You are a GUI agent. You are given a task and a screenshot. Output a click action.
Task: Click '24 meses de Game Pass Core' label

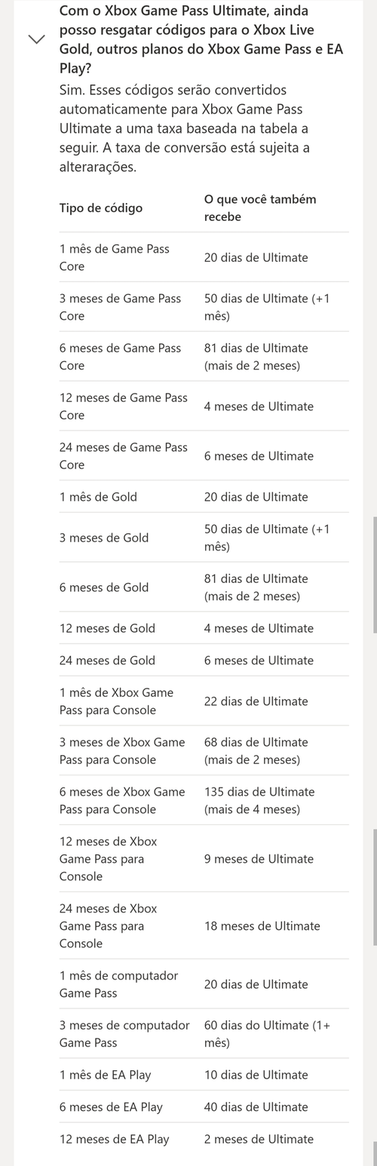[124, 456]
